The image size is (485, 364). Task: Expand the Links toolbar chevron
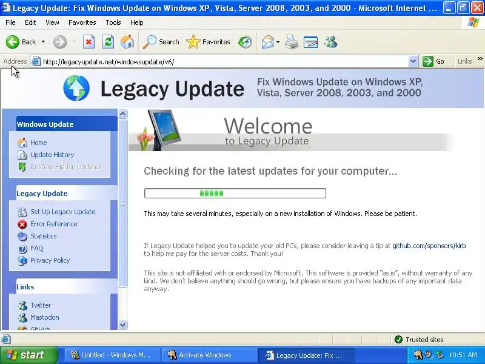pyautogui.click(x=480, y=58)
